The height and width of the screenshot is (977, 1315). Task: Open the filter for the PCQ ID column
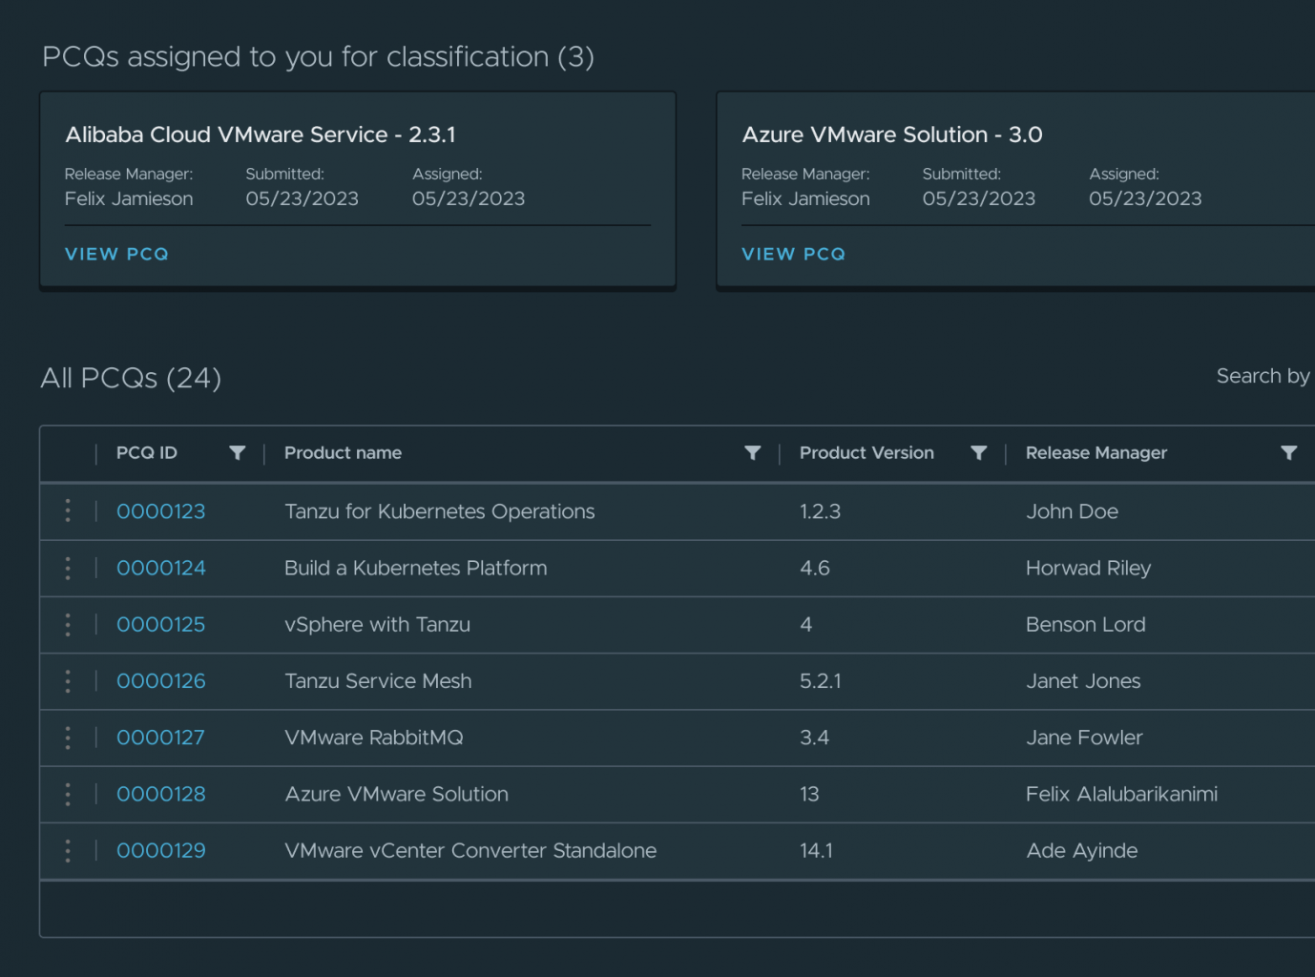coord(238,453)
